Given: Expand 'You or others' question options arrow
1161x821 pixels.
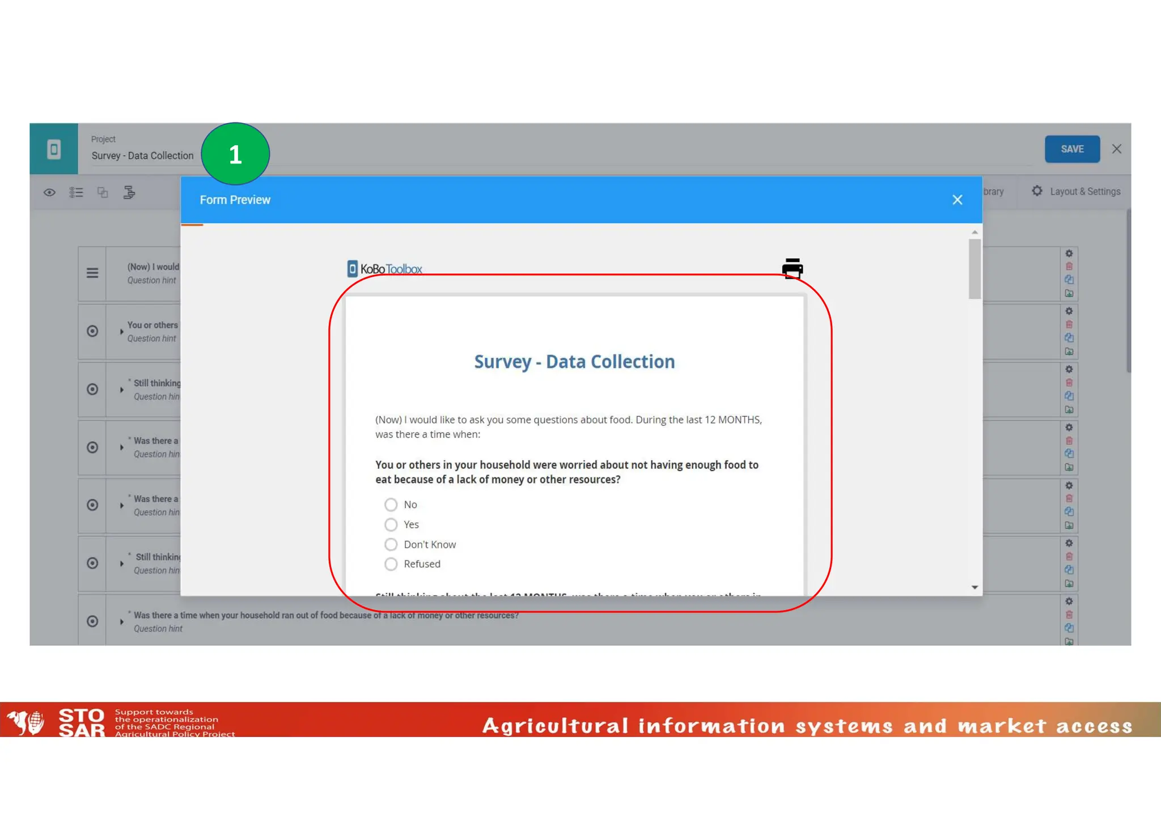Looking at the screenshot, I should coord(121,331).
